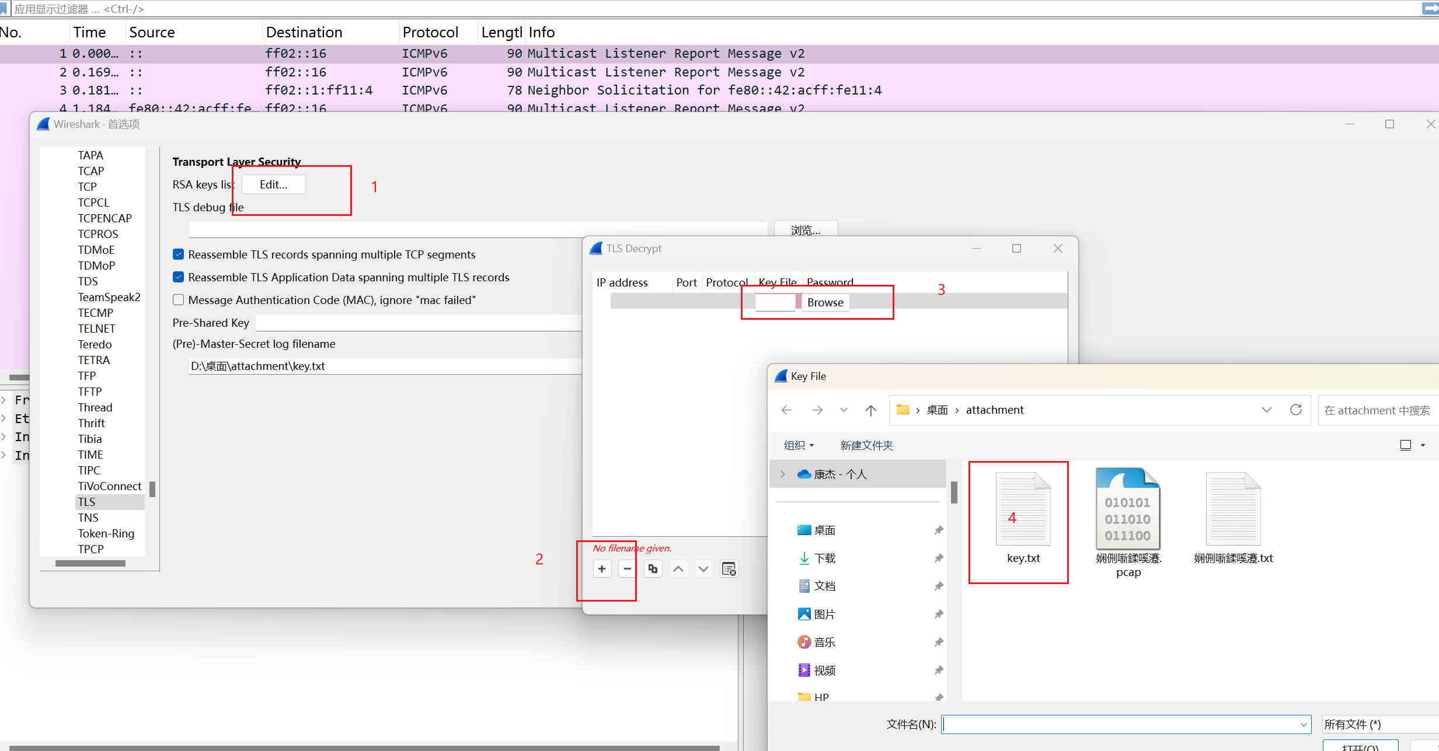Uncheck Reassemble TLS records spanning TCP segments
Viewport: 1439px width, 751px height.
[x=179, y=254]
